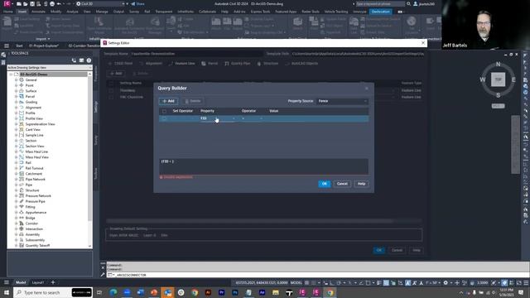Screen dimensions: 530x298
Task: Open the status bar customization menu icon
Action: 526,282
